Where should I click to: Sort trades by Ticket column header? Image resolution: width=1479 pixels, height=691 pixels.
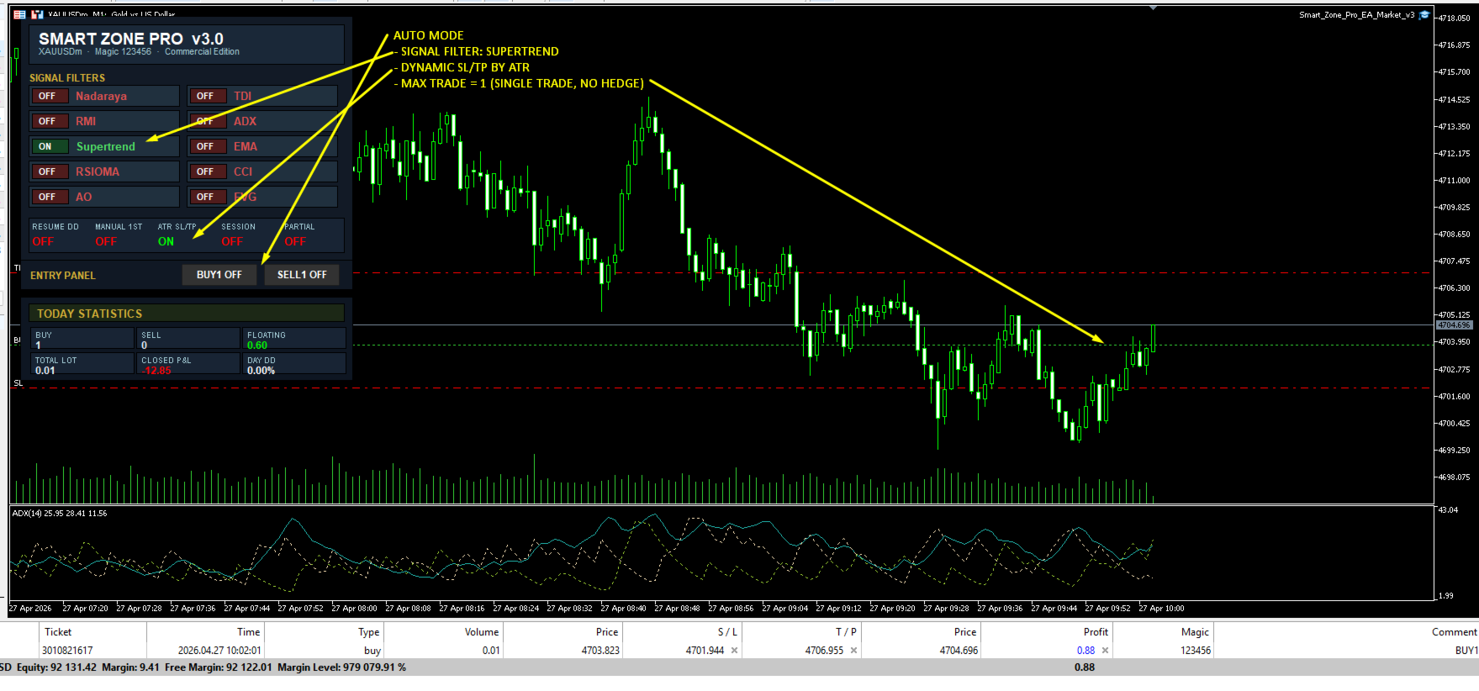92,632
